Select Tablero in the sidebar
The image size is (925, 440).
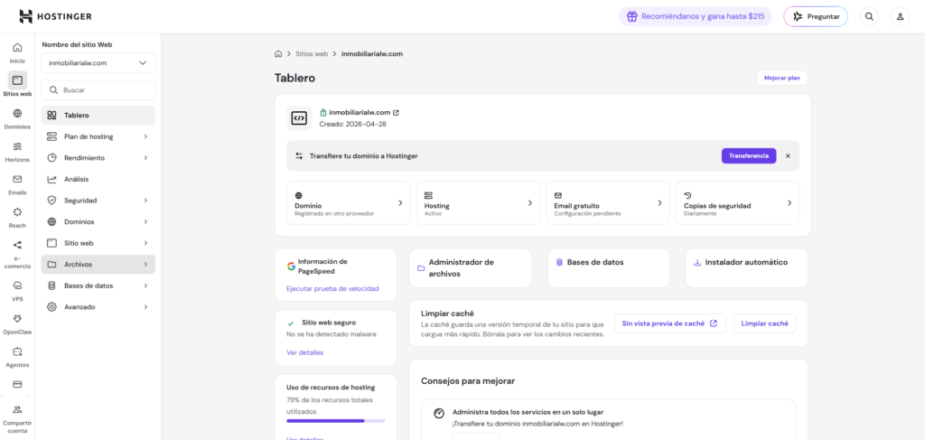coord(98,115)
